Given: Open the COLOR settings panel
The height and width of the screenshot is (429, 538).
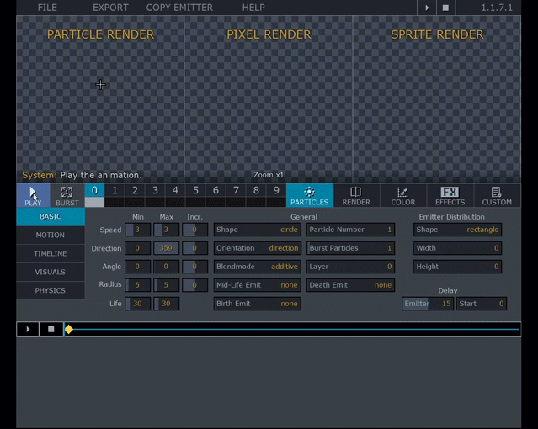Looking at the screenshot, I should pos(402,195).
